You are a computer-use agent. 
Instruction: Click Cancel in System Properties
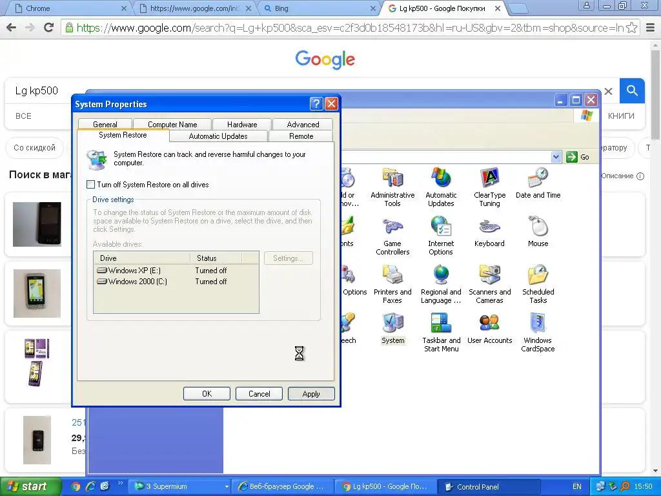(x=259, y=393)
